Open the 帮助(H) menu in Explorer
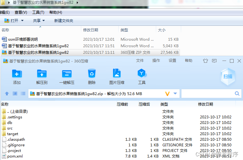Screen dimensions: 243x160 pos(56,12)
